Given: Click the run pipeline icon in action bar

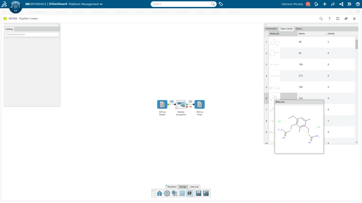Looking at the screenshot, I should tap(175, 193).
